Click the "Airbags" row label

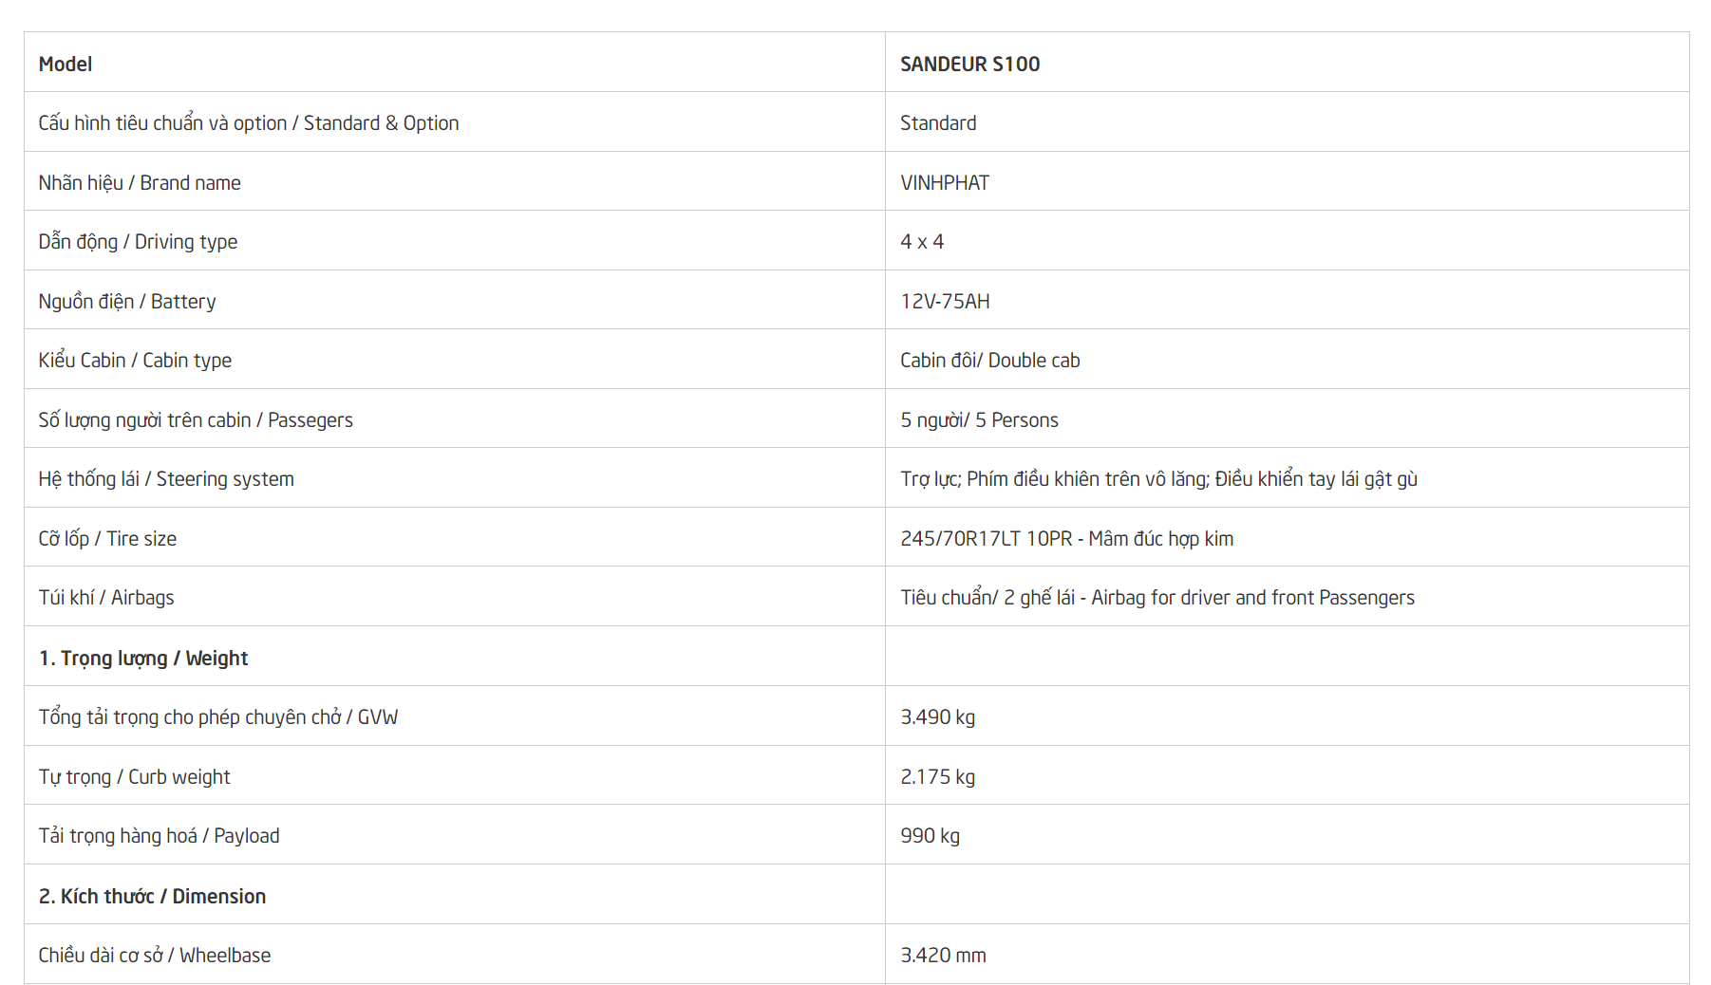[106, 598]
